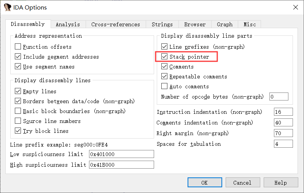
Task: Go to the Browser tab
Action: 195,24
